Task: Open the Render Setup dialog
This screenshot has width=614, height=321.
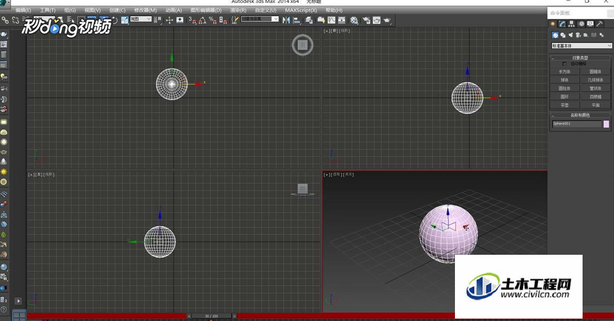Action: [366, 20]
